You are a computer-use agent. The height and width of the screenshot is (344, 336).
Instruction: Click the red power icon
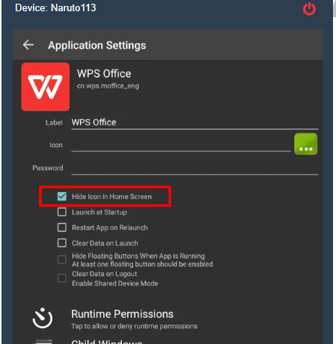tap(309, 9)
